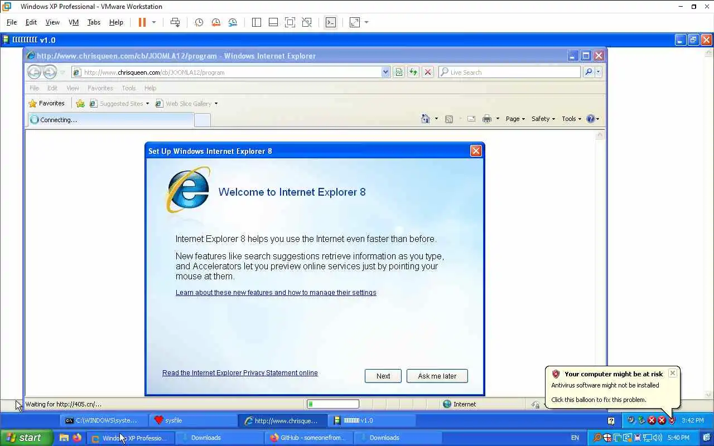This screenshot has height=446, width=714.
Task: Click the IE Forward arrow button
Action: [x=50, y=72]
